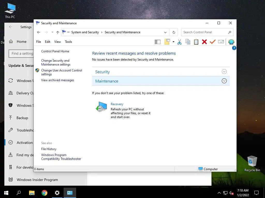This screenshot has width=265, height=198.
Task: Click the Security section heading
Action: pyautogui.click(x=102, y=72)
